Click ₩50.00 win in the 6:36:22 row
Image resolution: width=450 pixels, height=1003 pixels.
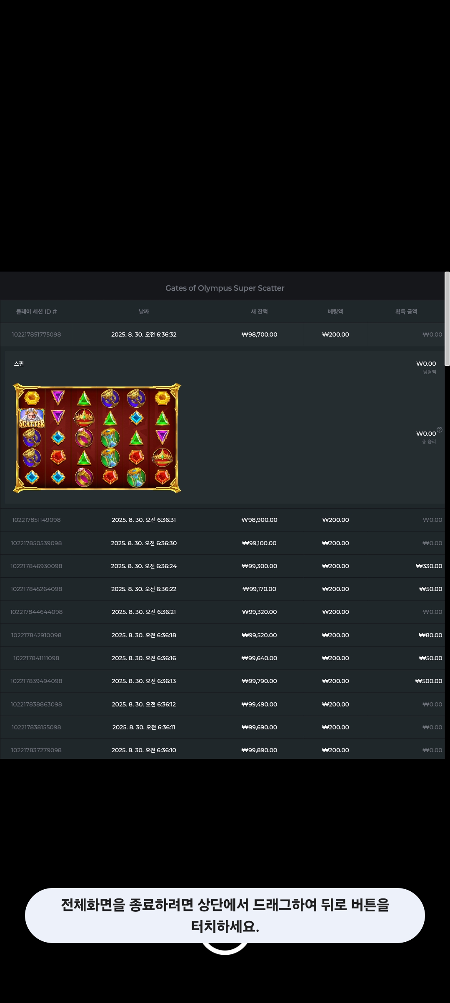point(430,589)
